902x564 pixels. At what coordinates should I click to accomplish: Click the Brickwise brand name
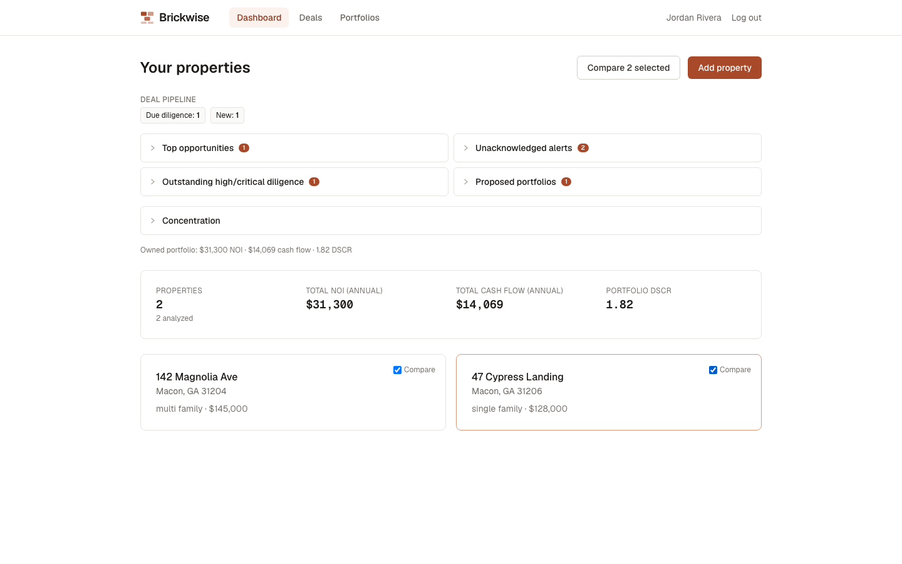click(x=184, y=18)
